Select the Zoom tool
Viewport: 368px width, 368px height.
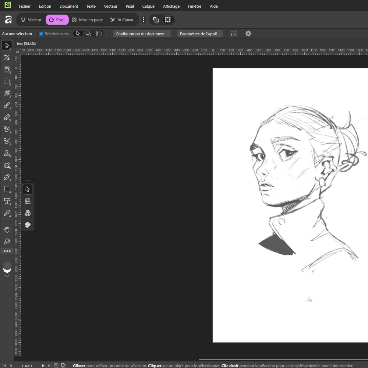coord(7,242)
